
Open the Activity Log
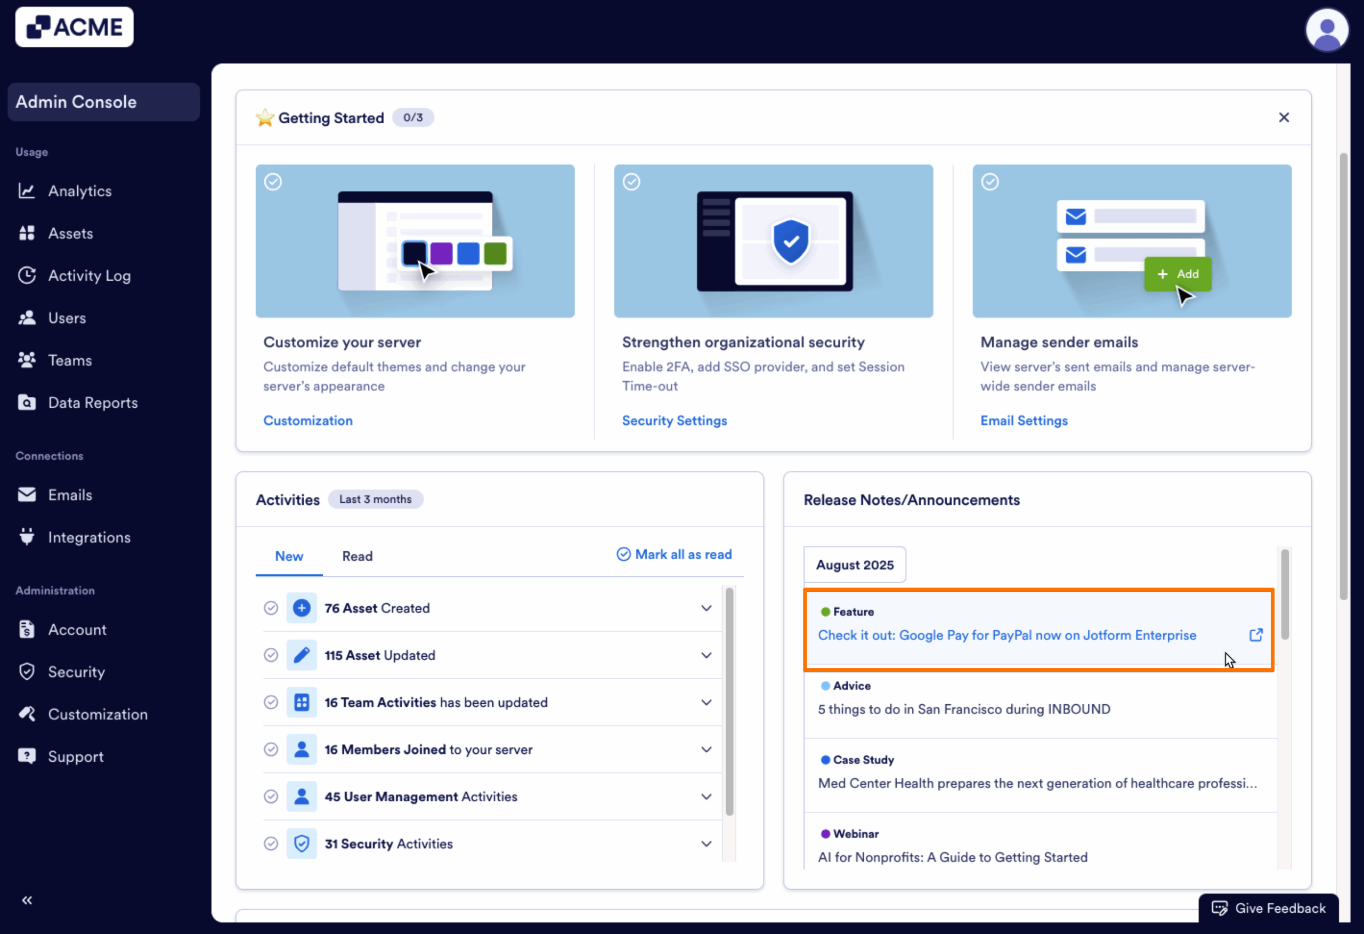(x=89, y=276)
